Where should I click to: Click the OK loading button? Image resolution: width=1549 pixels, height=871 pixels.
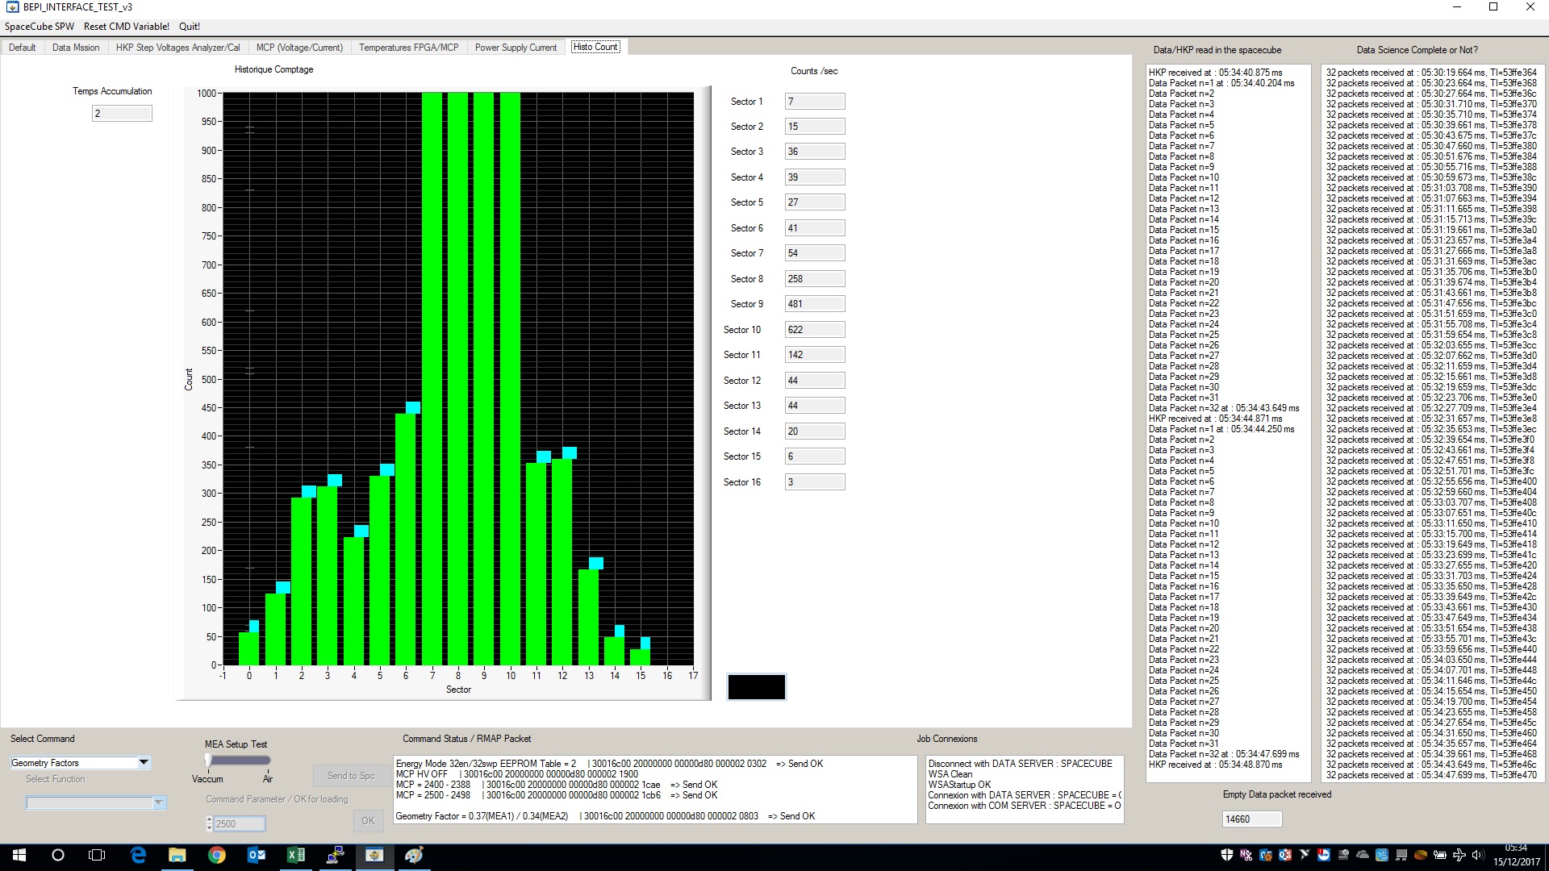[x=368, y=821]
